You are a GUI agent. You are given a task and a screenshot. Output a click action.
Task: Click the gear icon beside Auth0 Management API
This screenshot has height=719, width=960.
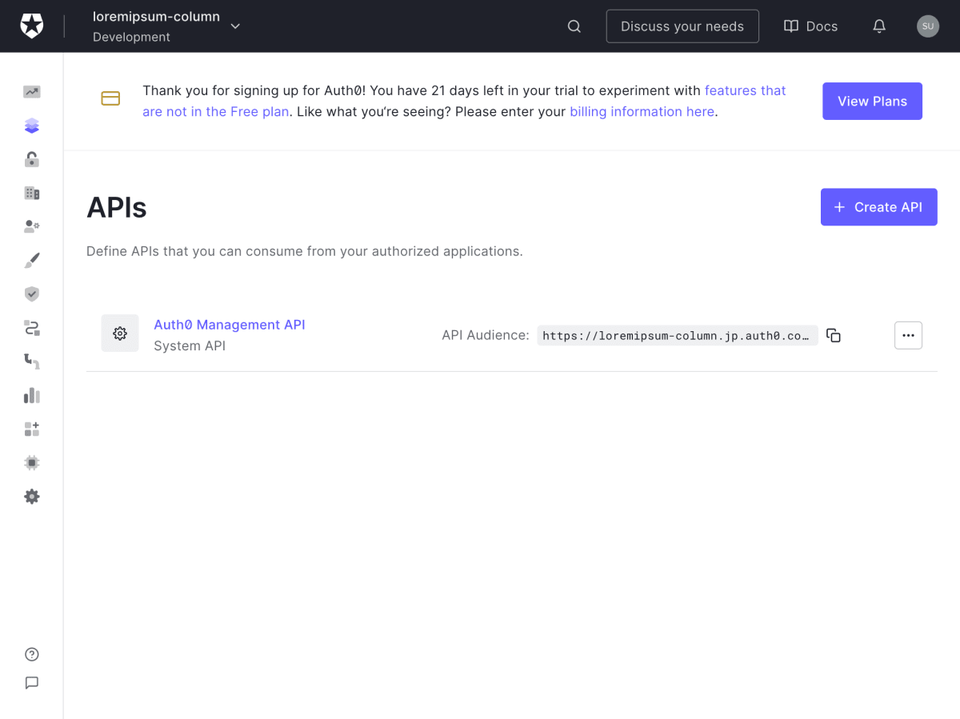click(120, 334)
